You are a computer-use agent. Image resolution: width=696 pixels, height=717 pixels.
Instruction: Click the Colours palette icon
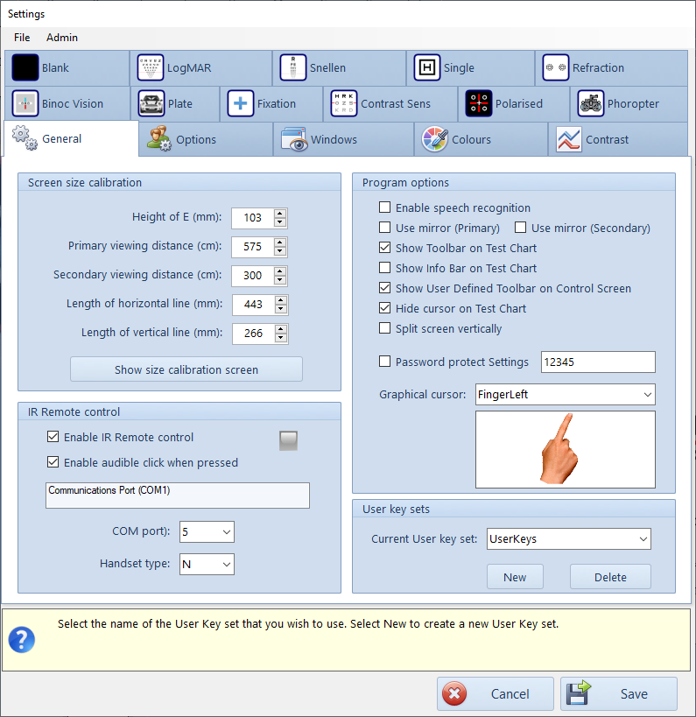[435, 140]
